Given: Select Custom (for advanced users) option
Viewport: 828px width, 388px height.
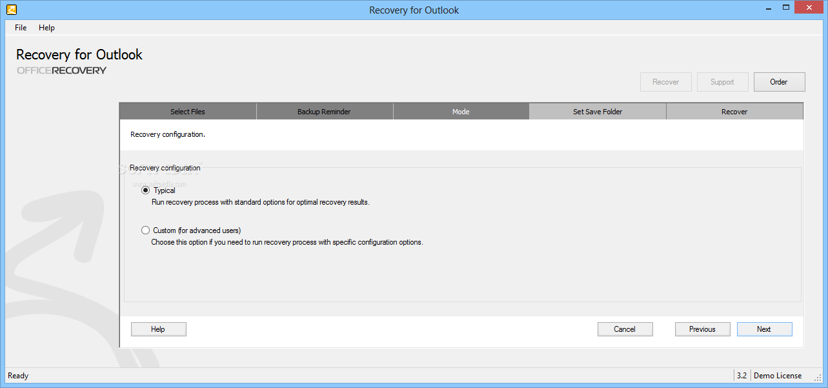Looking at the screenshot, I should click(x=191, y=230).
